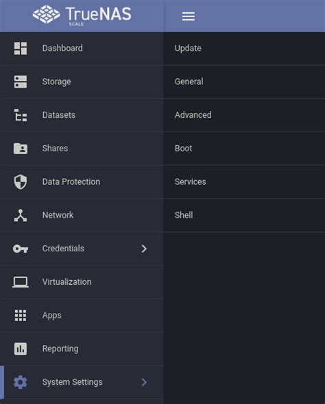325x404 pixels.
Task: Click the Virtualization laptop icon
Action: click(x=21, y=282)
